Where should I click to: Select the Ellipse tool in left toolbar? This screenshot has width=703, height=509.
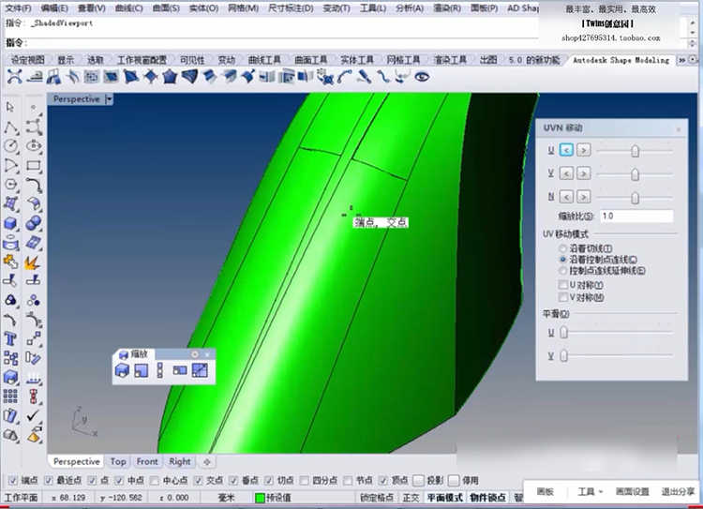(34, 146)
